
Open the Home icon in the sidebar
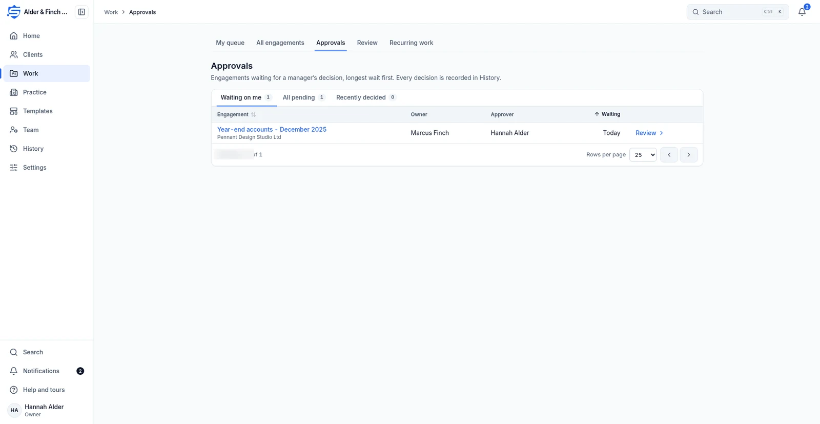pyautogui.click(x=14, y=36)
